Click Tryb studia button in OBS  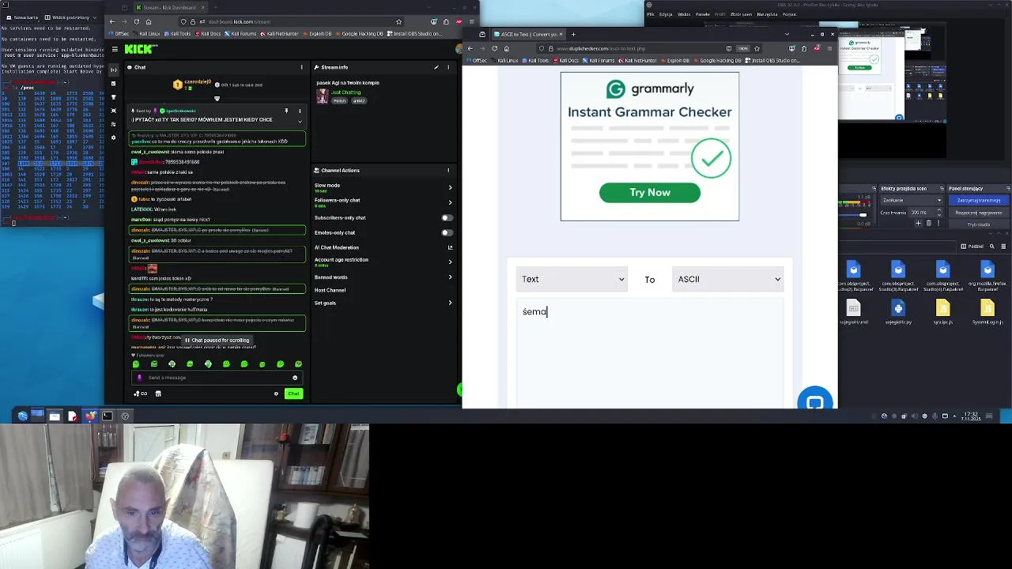click(x=979, y=224)
